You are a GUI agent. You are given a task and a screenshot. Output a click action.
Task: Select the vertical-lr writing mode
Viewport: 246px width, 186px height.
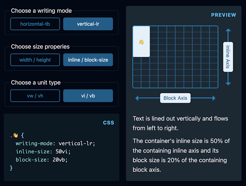[x=88, y=24]
